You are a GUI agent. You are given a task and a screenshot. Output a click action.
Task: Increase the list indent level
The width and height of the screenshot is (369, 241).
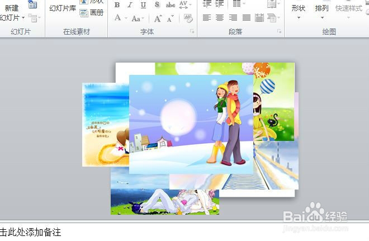tap(220, 3)
